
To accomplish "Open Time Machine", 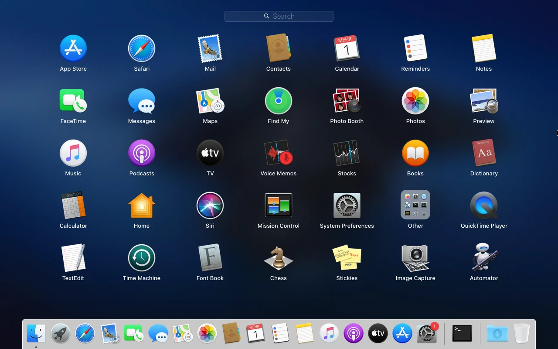I will tap(142, 258).
